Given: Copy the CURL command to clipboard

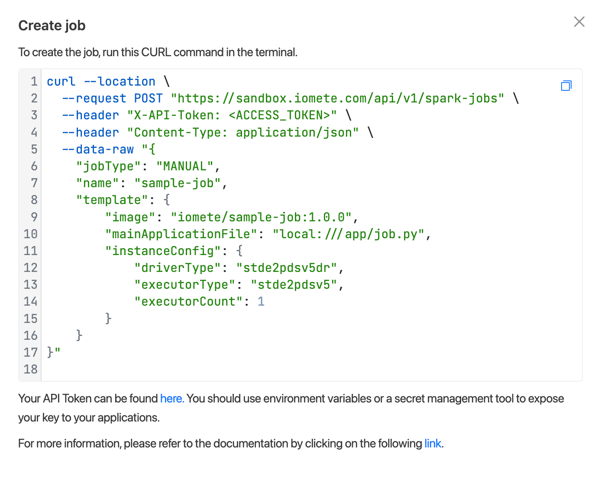Looking at the screenshot, I should pyautogui.click(x=566, y=86).
